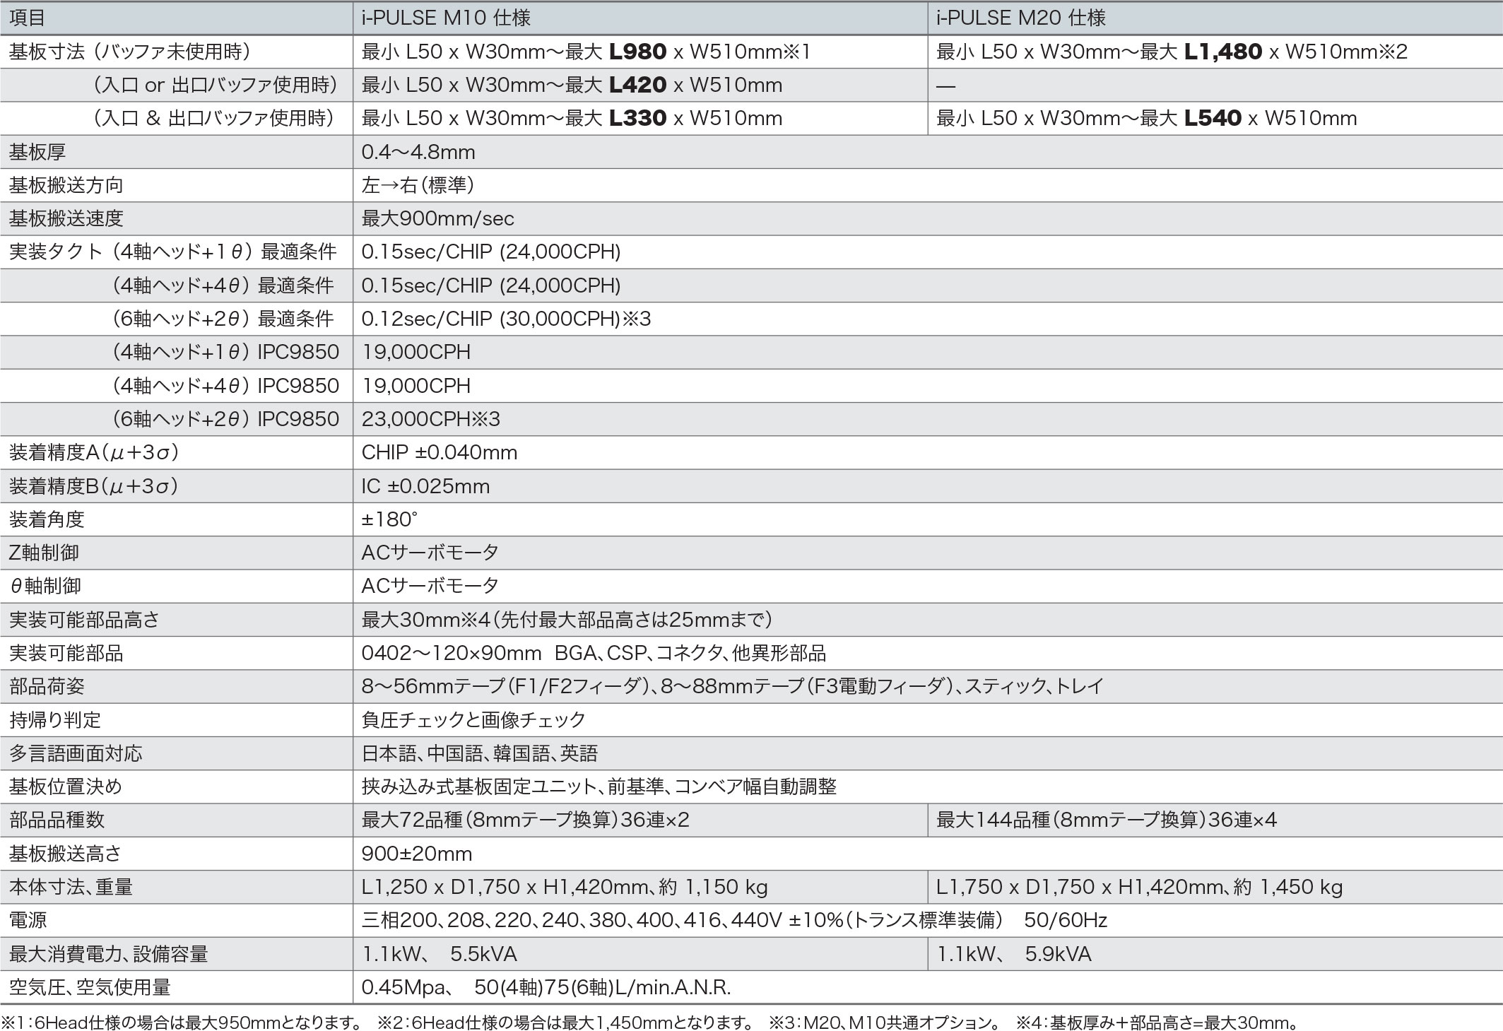The height and width of the screenshot is (1031, 1503).
Task: Click the '基板位置決め' row label
Action: (66, 786)
